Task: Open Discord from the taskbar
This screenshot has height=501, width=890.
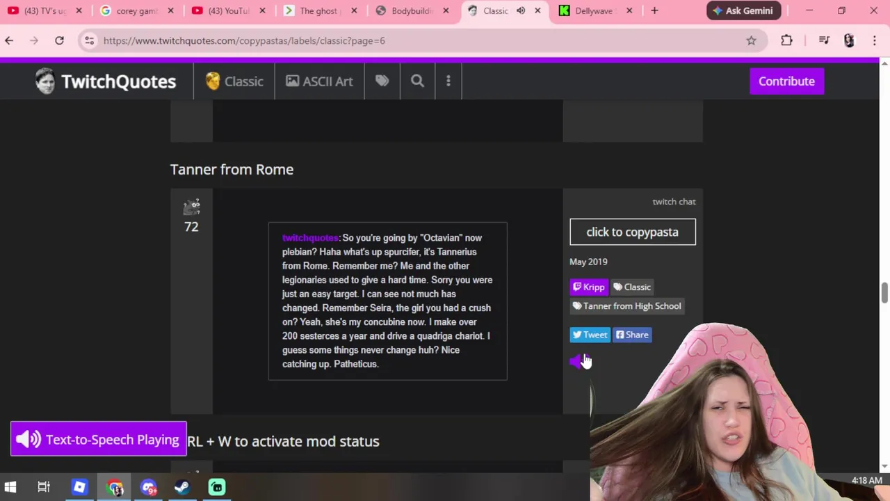Action: pos(149,487)
